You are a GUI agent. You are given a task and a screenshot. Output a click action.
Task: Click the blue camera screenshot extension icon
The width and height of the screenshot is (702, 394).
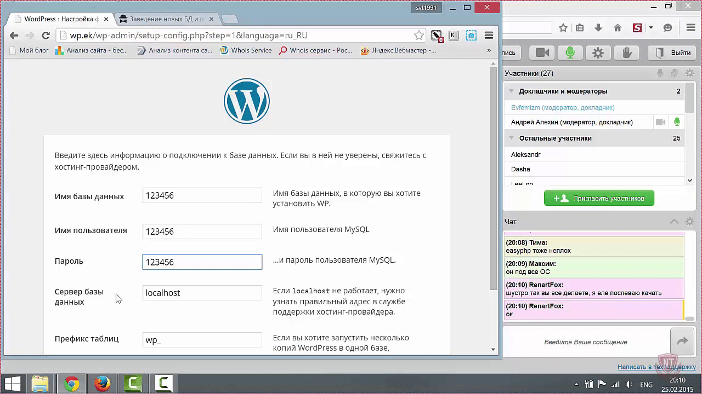coord(471,36)
